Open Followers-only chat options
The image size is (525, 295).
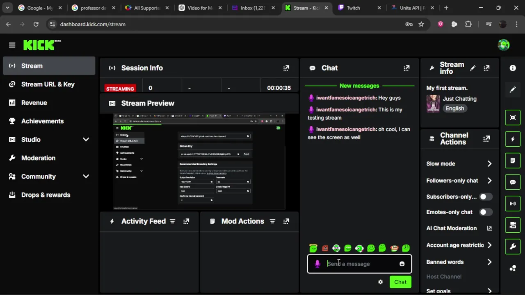(x=459, y=180)
